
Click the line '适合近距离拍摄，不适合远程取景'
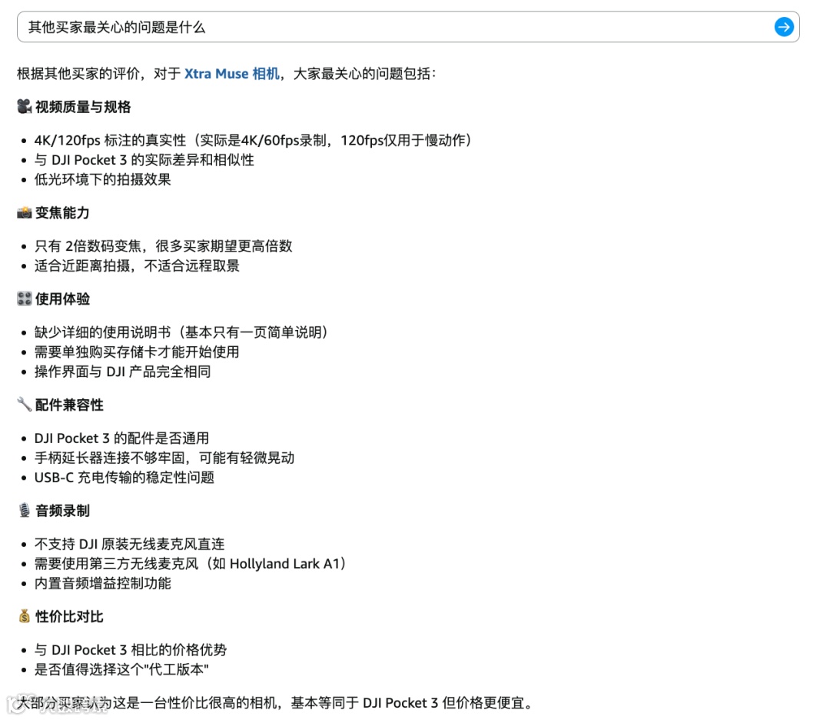click(x=137, y=265)
